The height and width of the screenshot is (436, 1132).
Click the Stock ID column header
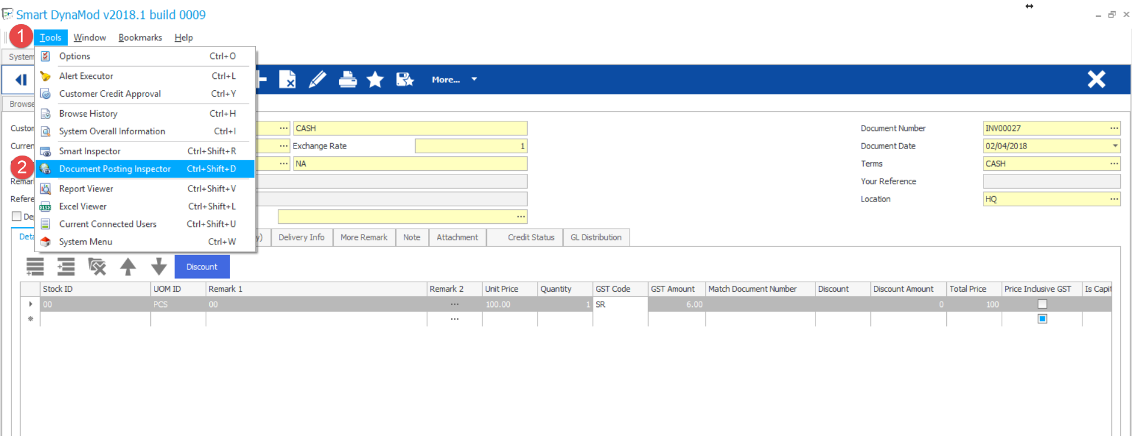[95, 289]
